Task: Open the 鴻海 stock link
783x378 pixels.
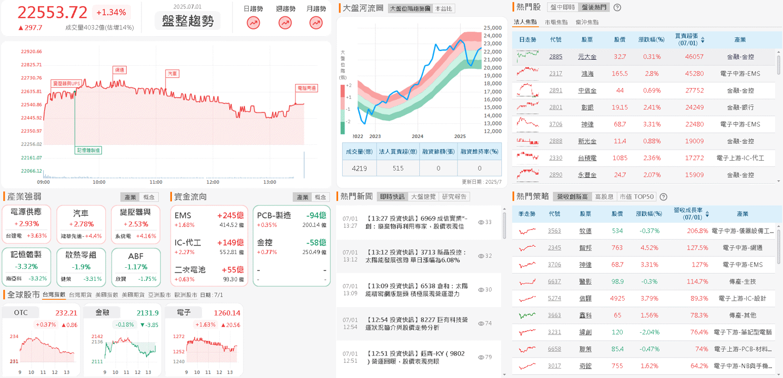Action: click(587, 73)
